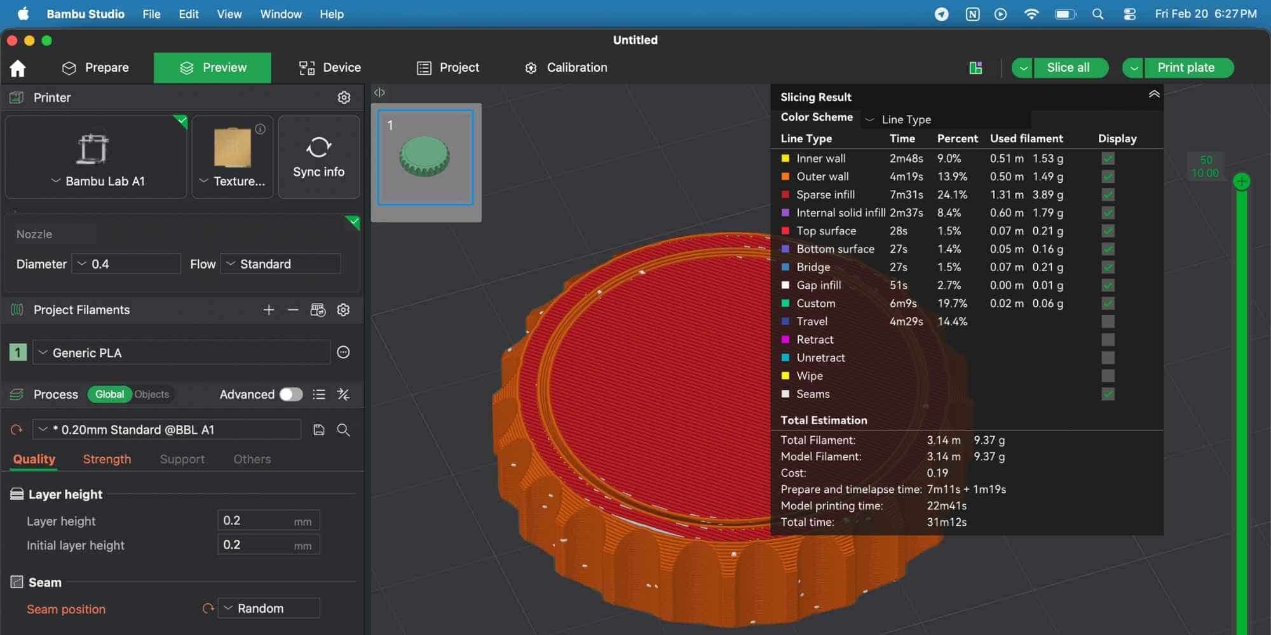Screen dimensions: 1271x635
Task: Toggle Inner wall display checkbox
Action: pyautogui.click(x=1108, y=159)
